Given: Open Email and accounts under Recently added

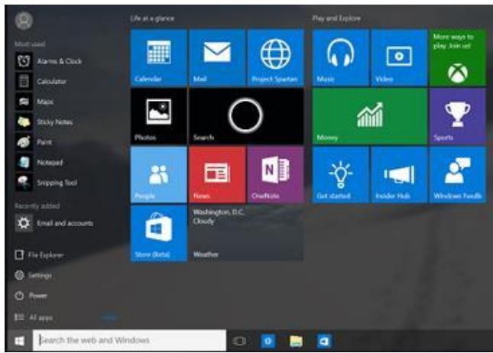Looking at the screenshot, I should pos(54,223).
